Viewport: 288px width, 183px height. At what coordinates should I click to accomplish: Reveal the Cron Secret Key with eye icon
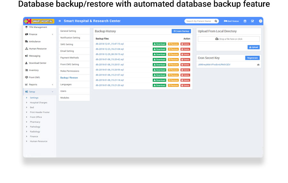point(258,65)
